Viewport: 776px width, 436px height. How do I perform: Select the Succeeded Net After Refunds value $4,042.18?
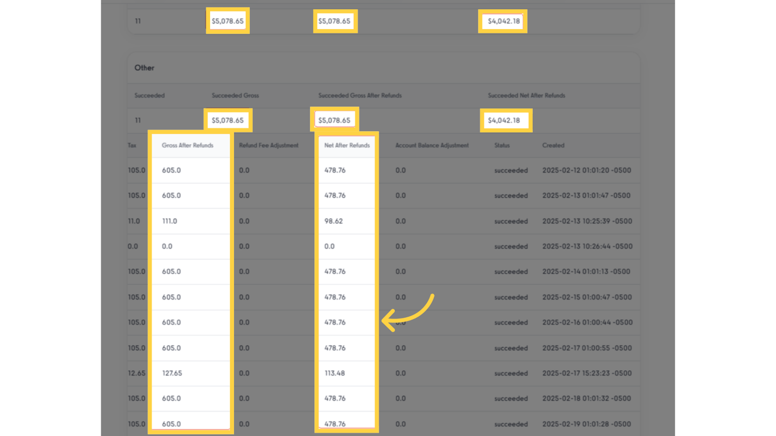(506, 120)
